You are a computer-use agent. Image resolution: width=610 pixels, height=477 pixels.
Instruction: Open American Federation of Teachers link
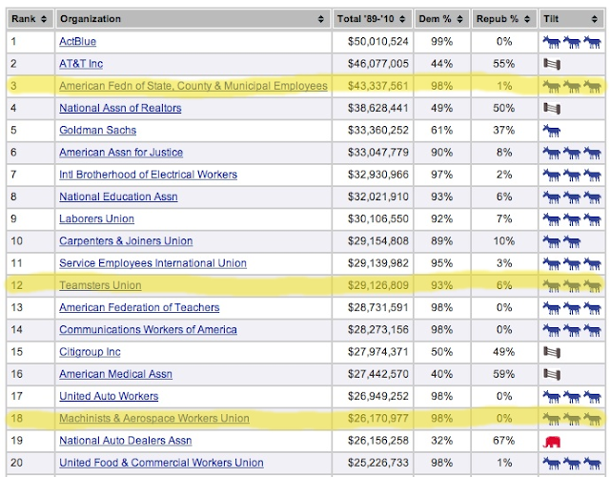click(x=139, y=307)
